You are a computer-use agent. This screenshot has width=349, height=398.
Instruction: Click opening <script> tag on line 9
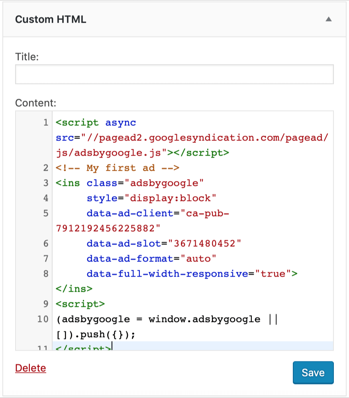[80, 304]
